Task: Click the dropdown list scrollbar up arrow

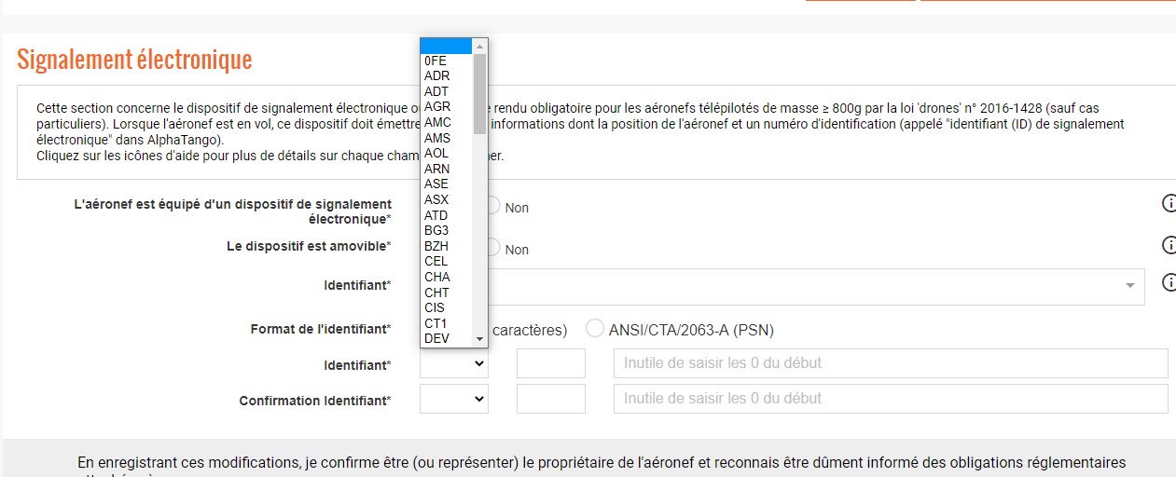Action: point(480,46)
